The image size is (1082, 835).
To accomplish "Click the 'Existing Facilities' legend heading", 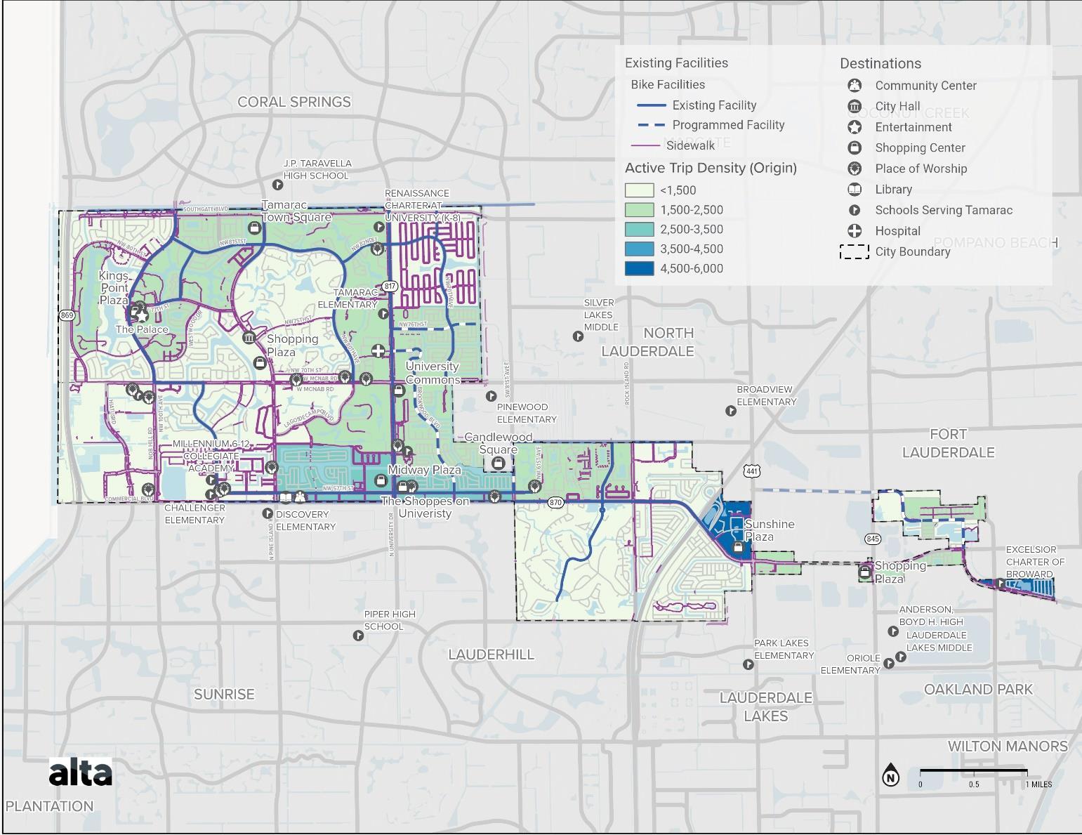I will click(x=676, y=63).
